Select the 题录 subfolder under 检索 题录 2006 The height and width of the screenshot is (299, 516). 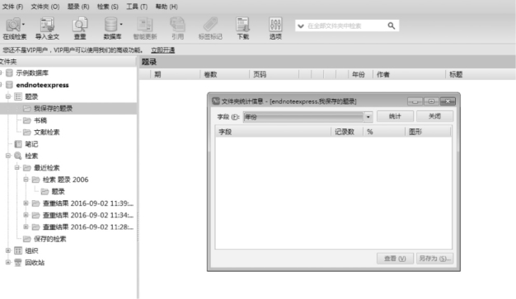59,191
